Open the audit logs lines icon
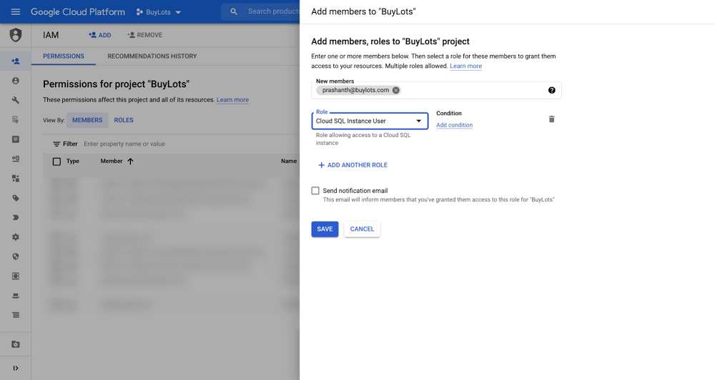The width and height of the screenshot is (715, 380). tap(16, 315)
